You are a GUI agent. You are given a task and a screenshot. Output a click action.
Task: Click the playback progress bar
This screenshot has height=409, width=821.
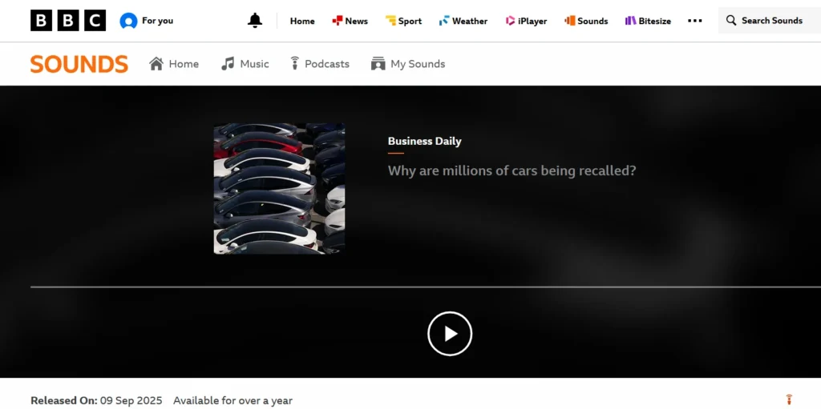(x=425, y=287)
